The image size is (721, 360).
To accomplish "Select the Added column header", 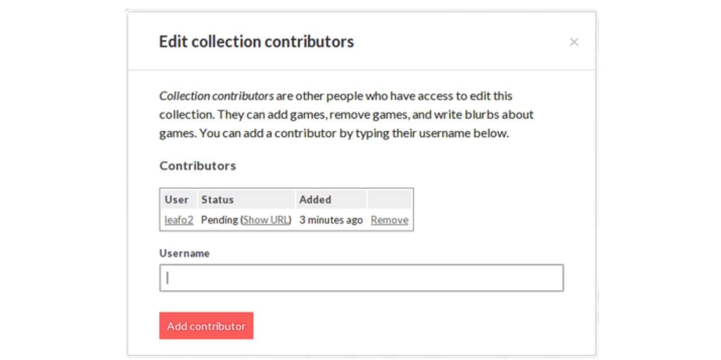I will (x=315, y=199).
